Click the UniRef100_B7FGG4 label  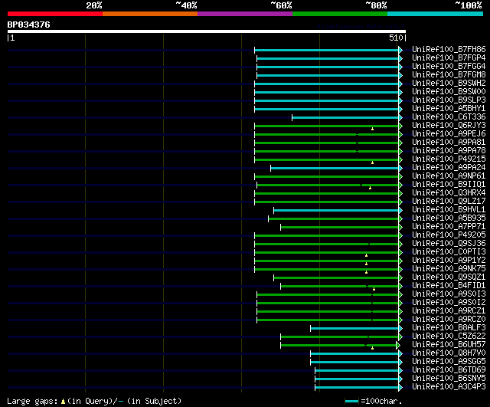click(x=449, y=67)
